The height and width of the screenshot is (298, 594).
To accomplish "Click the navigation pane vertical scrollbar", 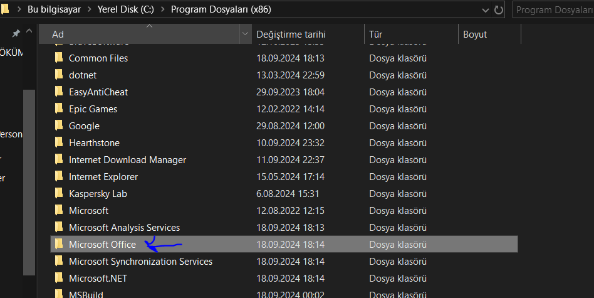I will 29,182.
